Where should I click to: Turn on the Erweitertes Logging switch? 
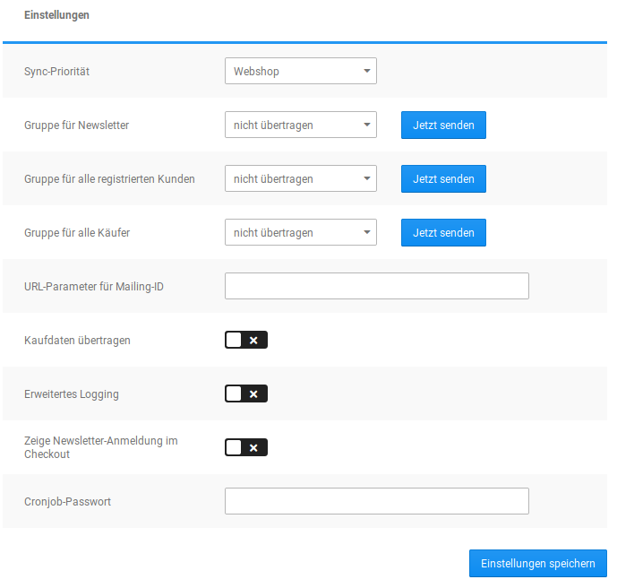pos(245,393)
